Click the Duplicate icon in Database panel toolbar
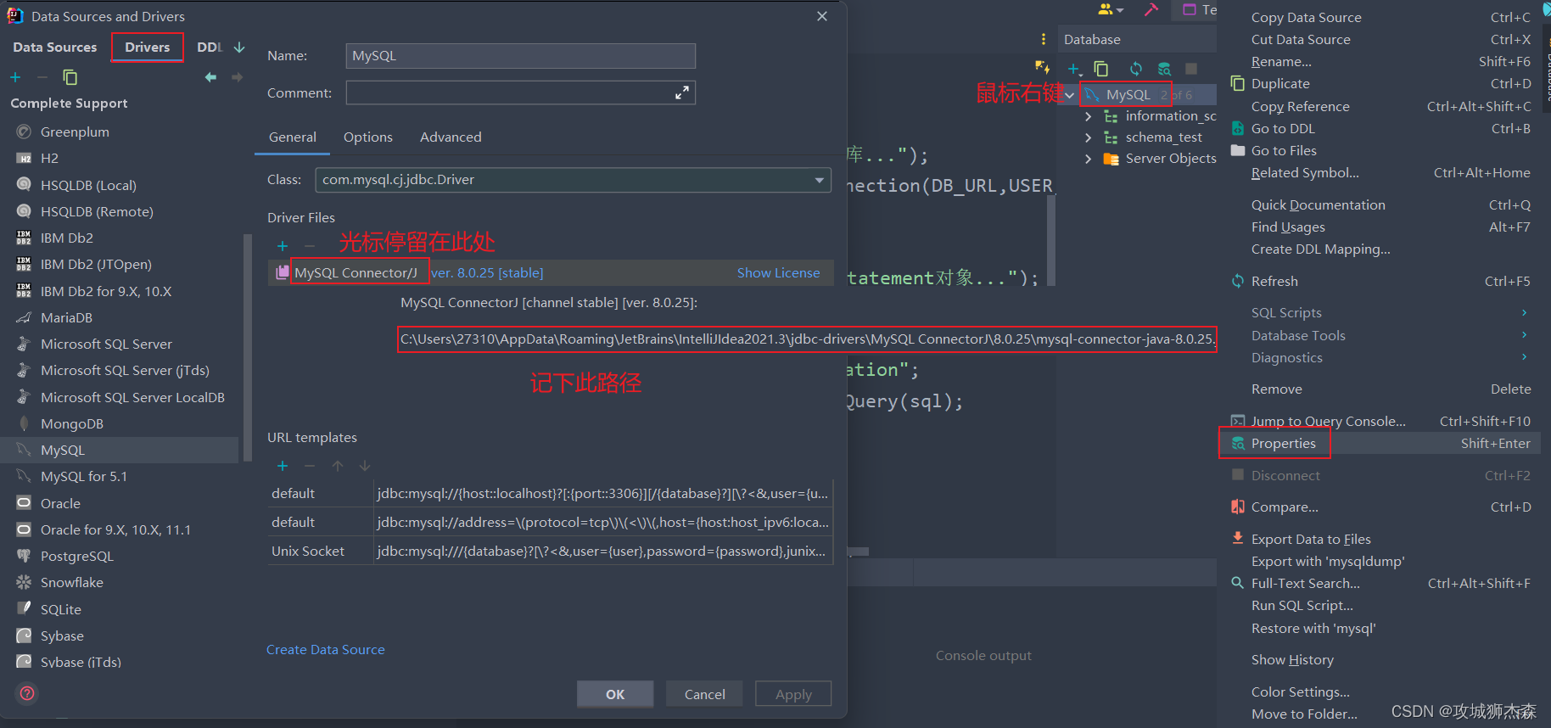1551x728 pixels. [x=1101, y=69]
